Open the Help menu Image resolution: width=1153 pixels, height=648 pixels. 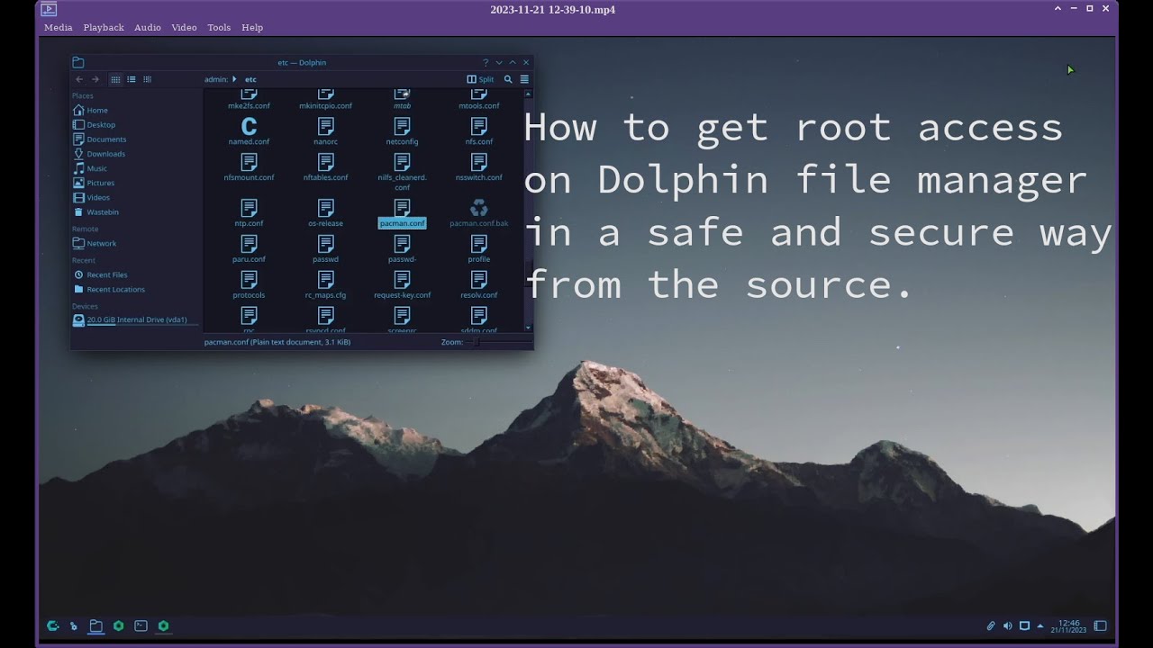(252, 27)
